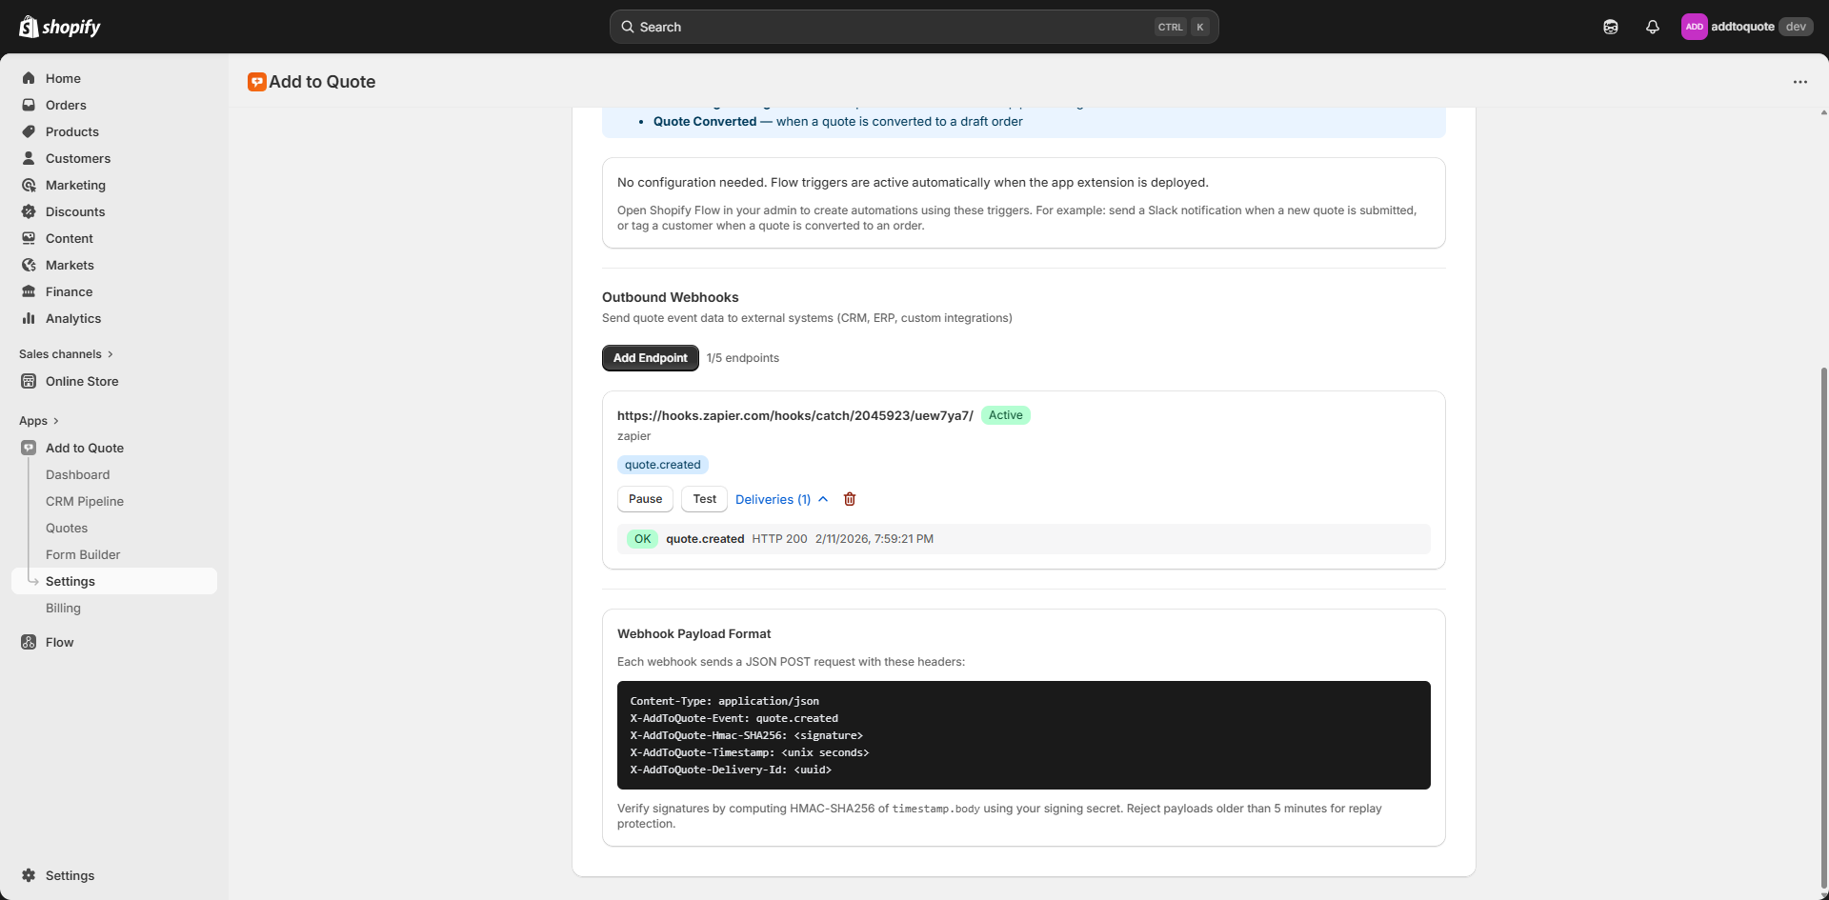This screenshot has width=1829, height=900.
Task: Pause the Zapier webhook endpoint
Action: [644, 498]
